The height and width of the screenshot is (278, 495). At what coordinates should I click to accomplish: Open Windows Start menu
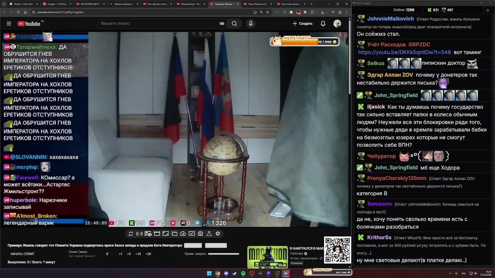click(x=209, y=273)
